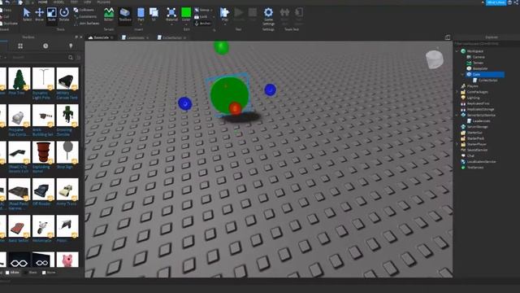The height and width of the screenshot is (293, 520).
Task: Toggle Join Surfaces option
Action: [x=86, y=24]
